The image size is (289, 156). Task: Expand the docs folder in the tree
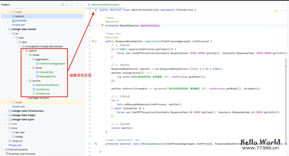click(x=6, y=128)
